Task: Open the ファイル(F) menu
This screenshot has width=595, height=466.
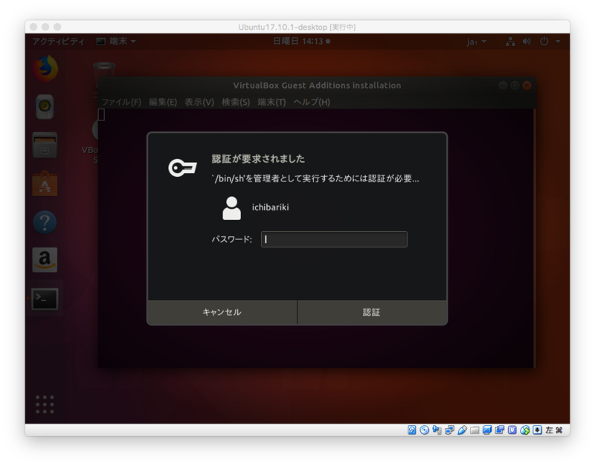Action: coord(121,102)
